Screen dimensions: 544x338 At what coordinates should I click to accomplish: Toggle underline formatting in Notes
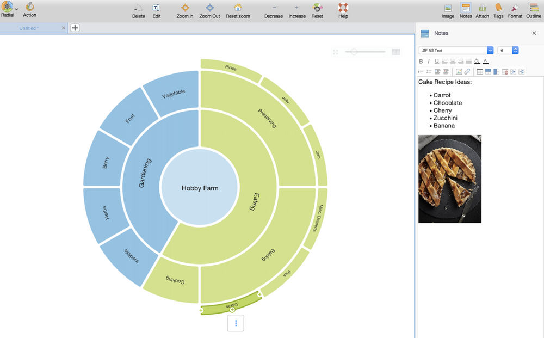click(436, 62)
